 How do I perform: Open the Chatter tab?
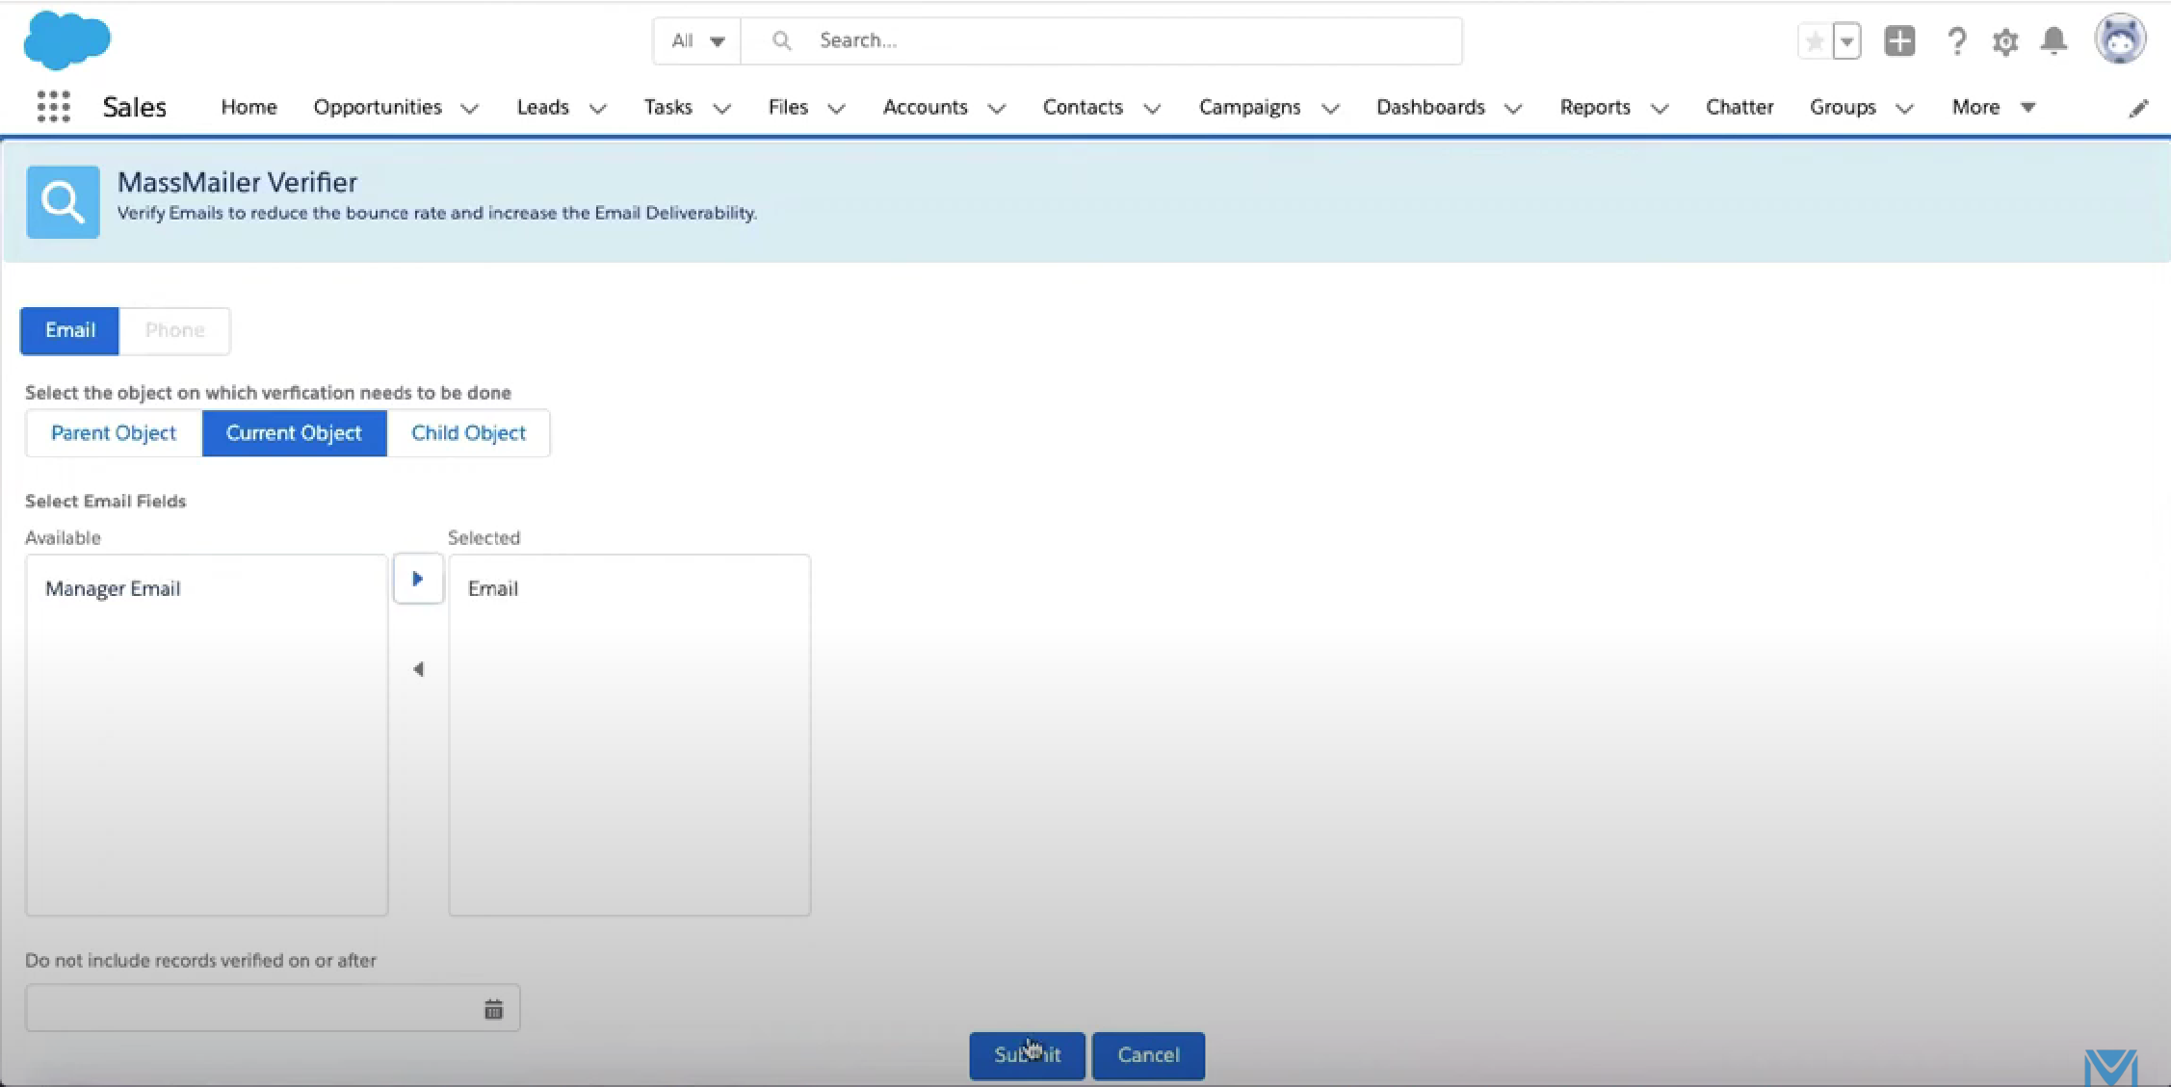point(1739,107)
